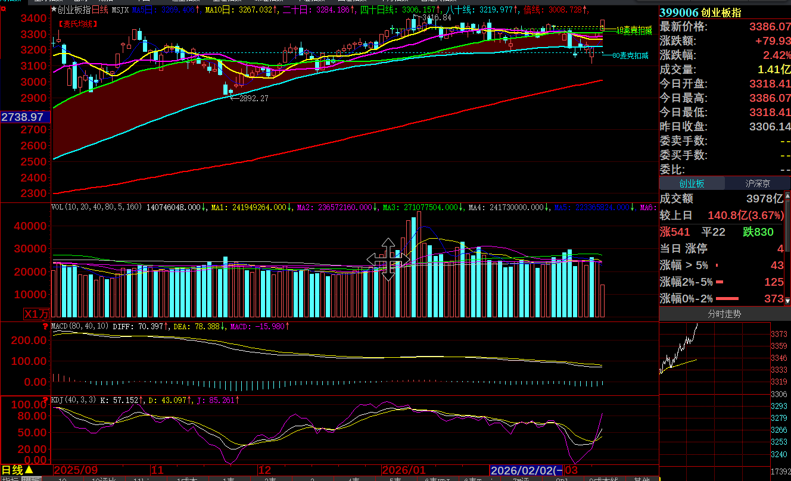The width and height of the screenshot is (791, 481).
Task: Toggle the 【麦氏均线】 indicator label
Action: coord(78,24)
